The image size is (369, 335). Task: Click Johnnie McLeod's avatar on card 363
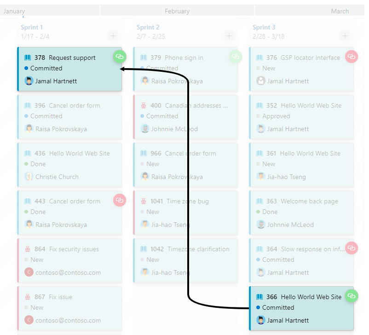pos(261,225)
